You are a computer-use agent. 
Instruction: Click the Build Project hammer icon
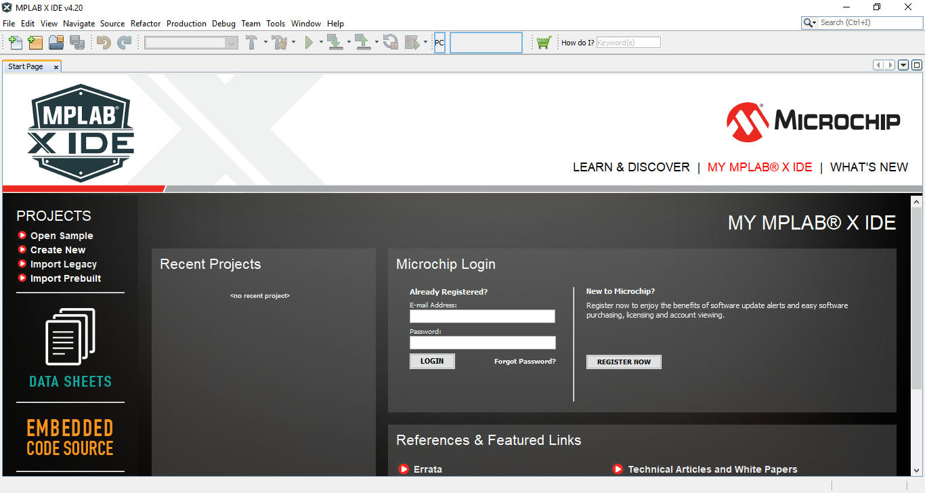(x=251, y=43)
